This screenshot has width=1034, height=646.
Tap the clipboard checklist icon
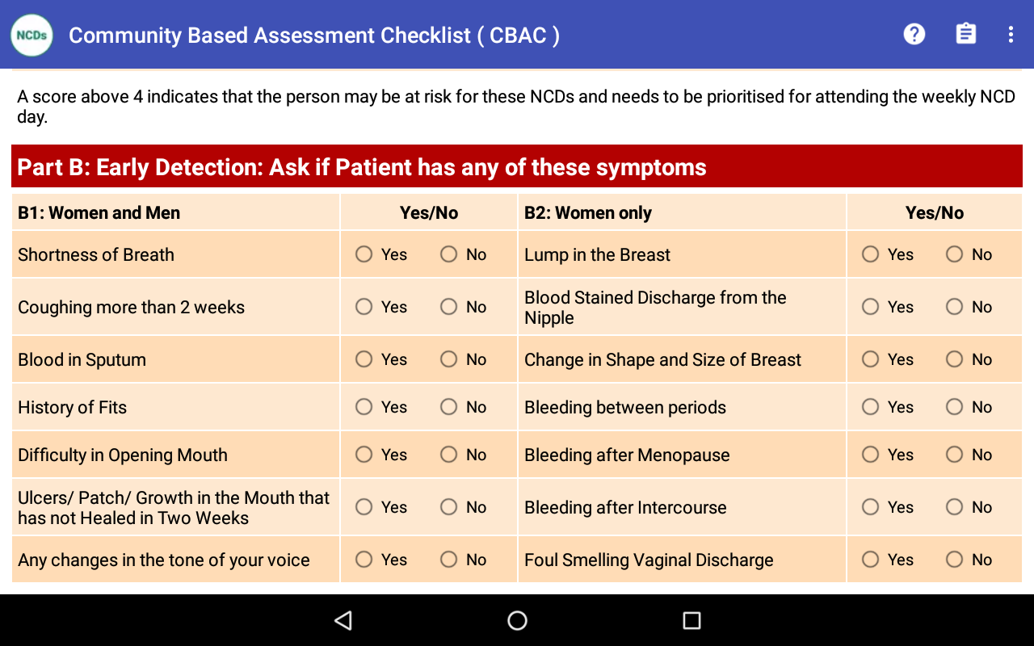[965, 34]
